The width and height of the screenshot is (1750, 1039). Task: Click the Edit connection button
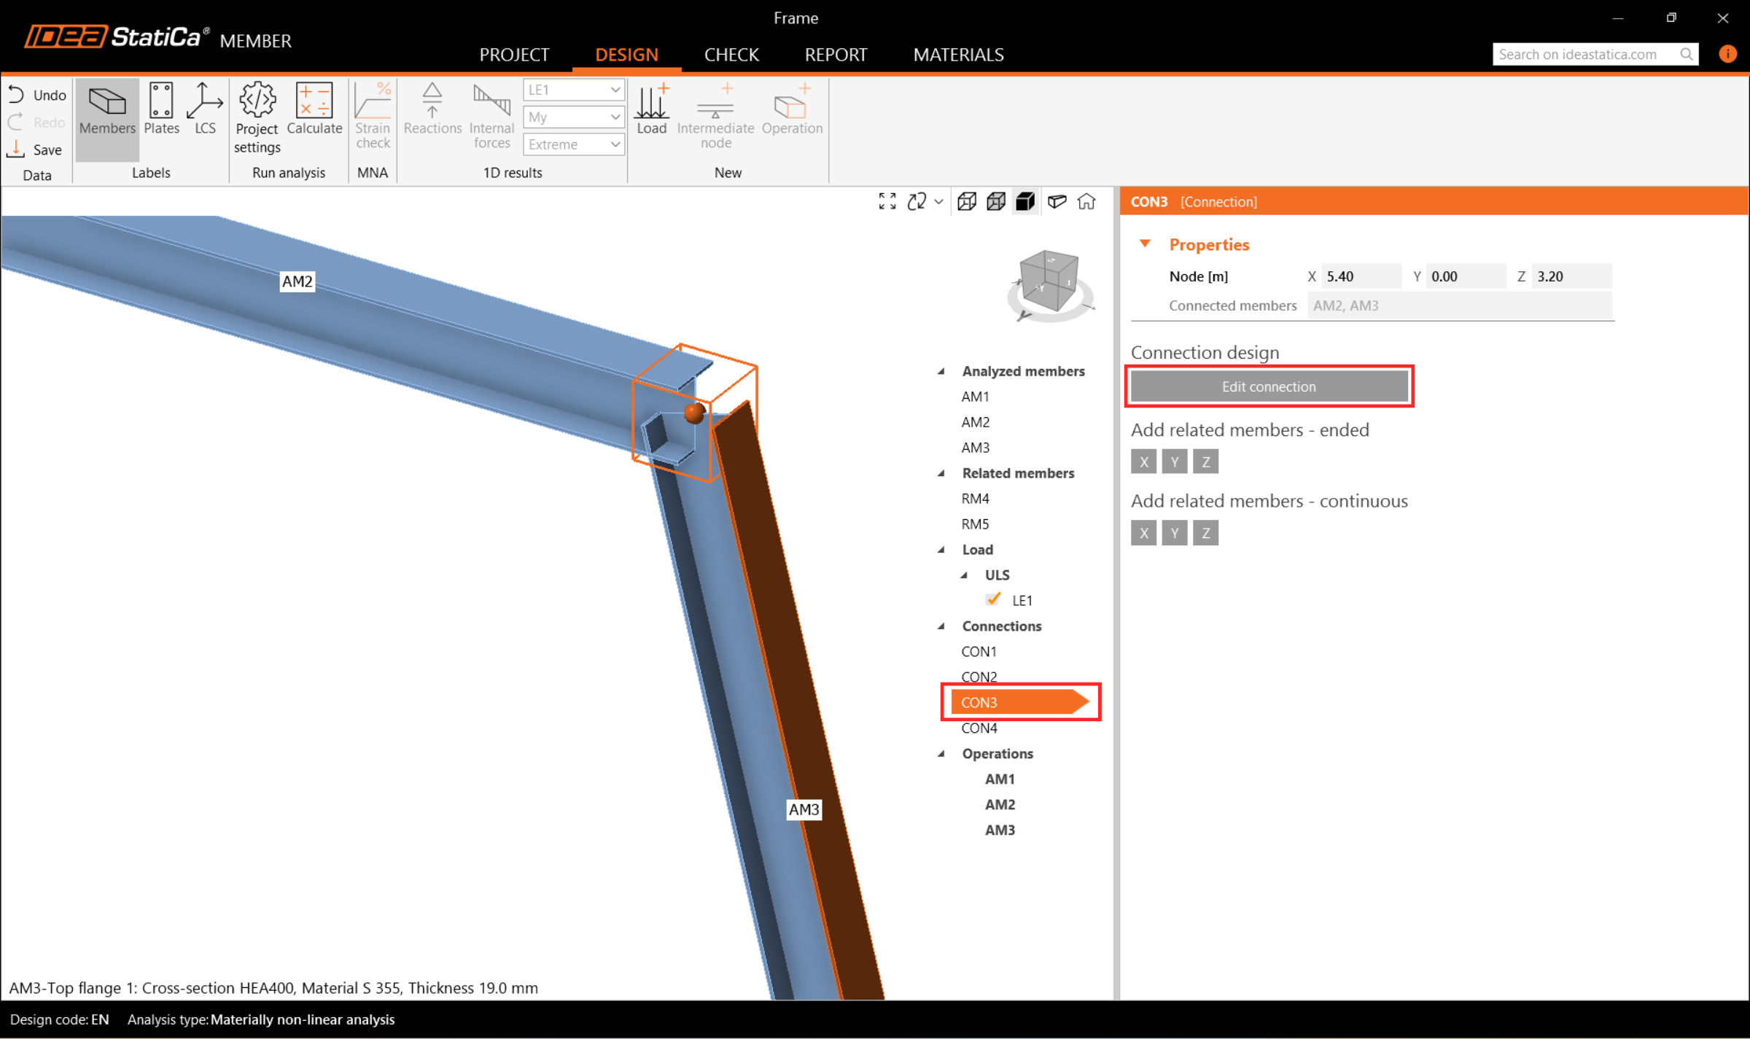click(1269, 386)
